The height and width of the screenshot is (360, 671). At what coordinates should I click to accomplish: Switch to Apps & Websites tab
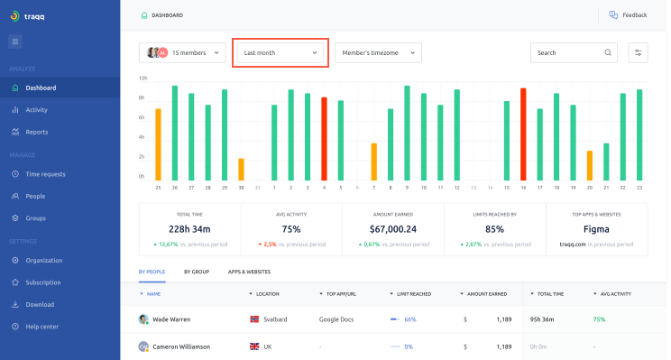pyautogui.click(x=249, y=272)
